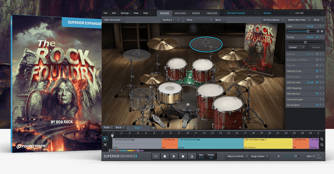Expand the Hit Variation section chevron
The width and height of the screenshot is (334, 174).
323,105
